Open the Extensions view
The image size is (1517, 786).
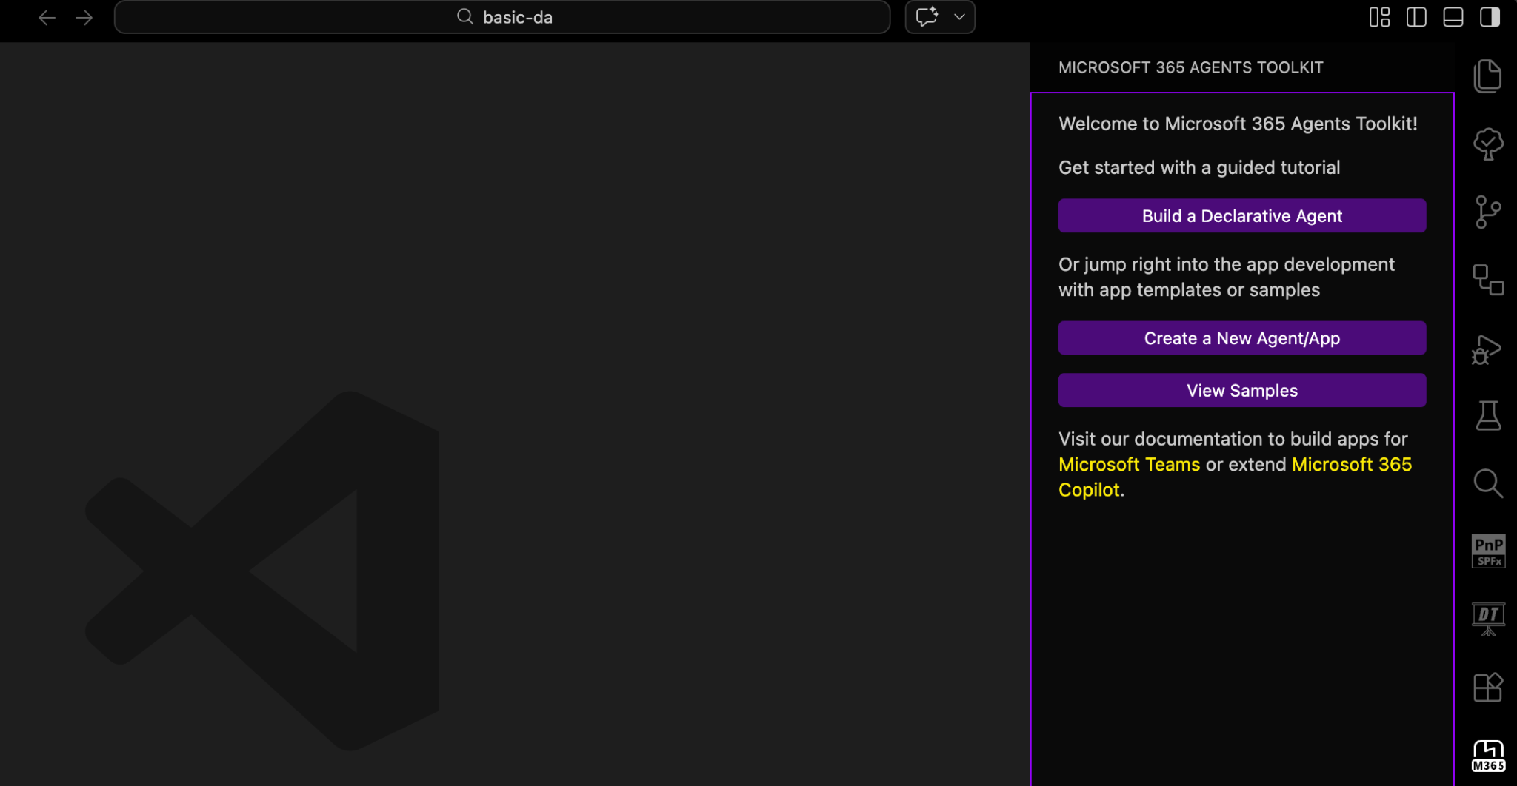[x=1487, y=688]
